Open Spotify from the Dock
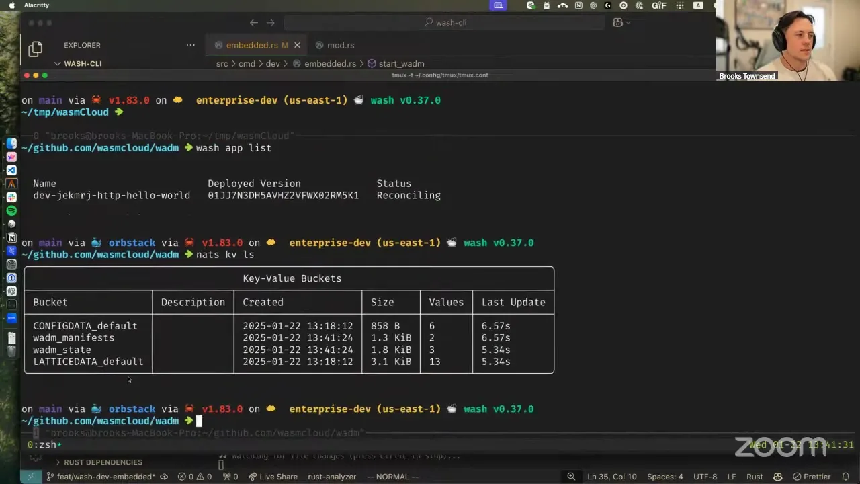Image resolution: width=860 pixels, height=484 pixels. pyautogui.click(x=11, y=210)
